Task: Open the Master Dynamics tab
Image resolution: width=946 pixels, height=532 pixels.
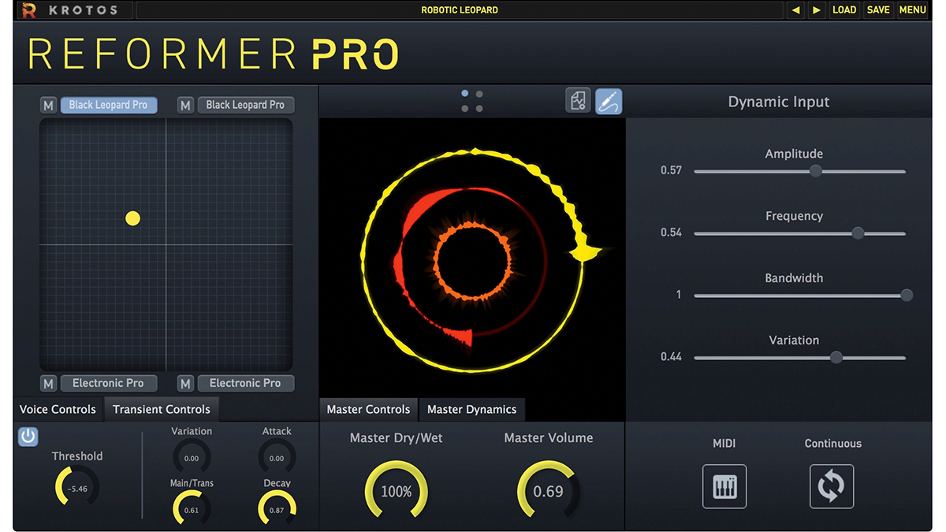Action: pyautogui.click(x=471, y=409)
